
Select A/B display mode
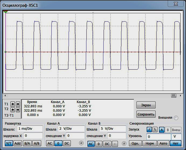(x=37, y=144)
